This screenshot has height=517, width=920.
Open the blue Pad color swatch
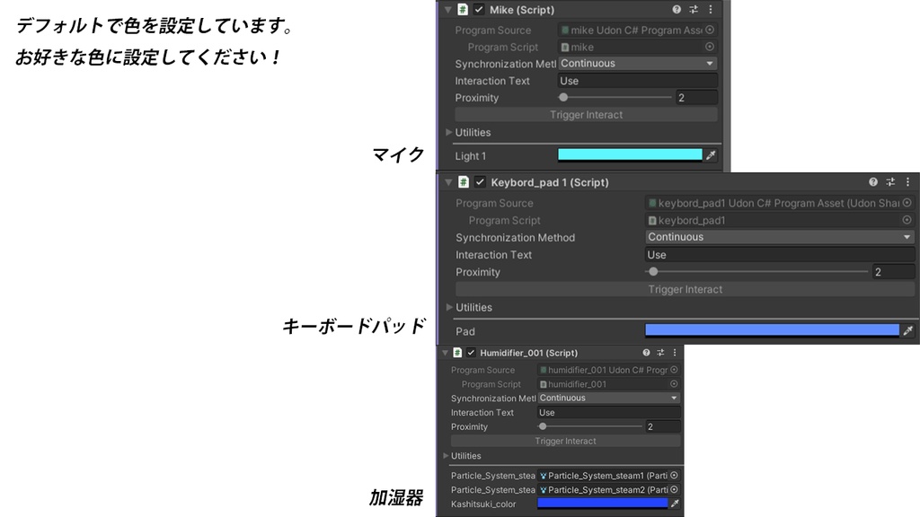771,331
